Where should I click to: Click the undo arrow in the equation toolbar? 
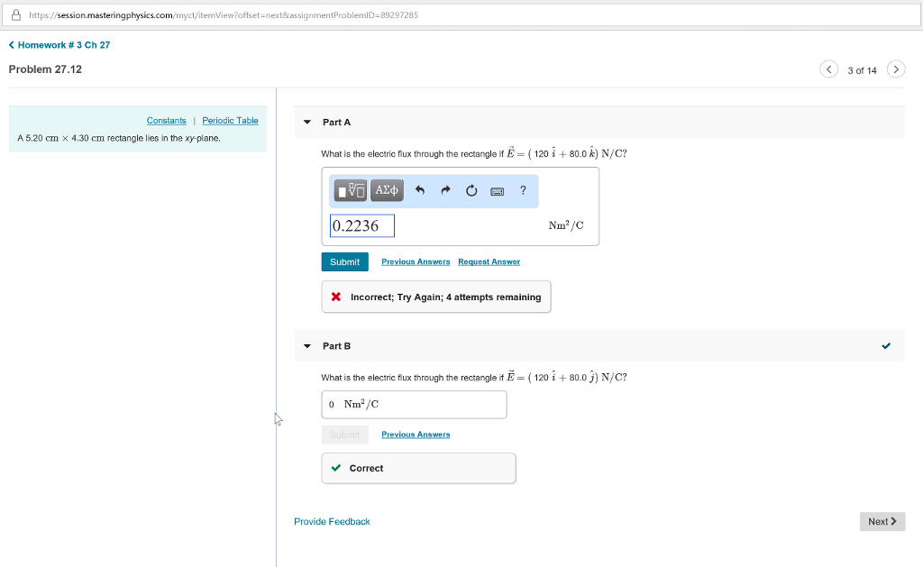[x=419, y=190]
